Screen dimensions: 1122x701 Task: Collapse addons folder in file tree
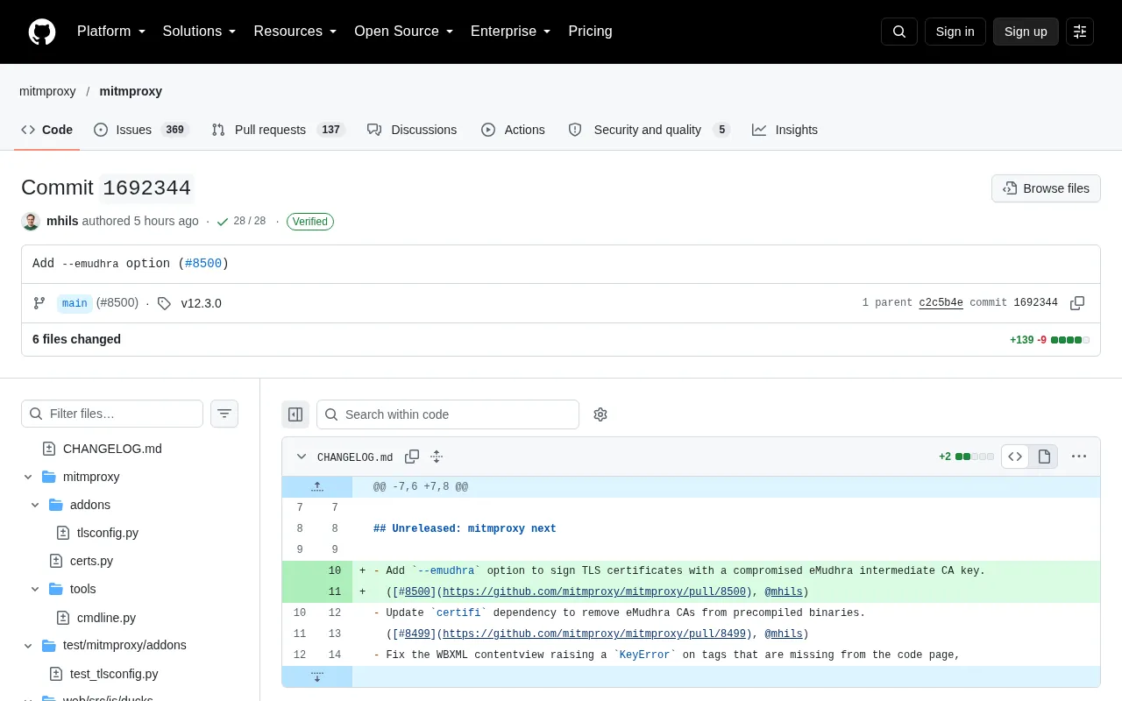[x=35, y=505]
